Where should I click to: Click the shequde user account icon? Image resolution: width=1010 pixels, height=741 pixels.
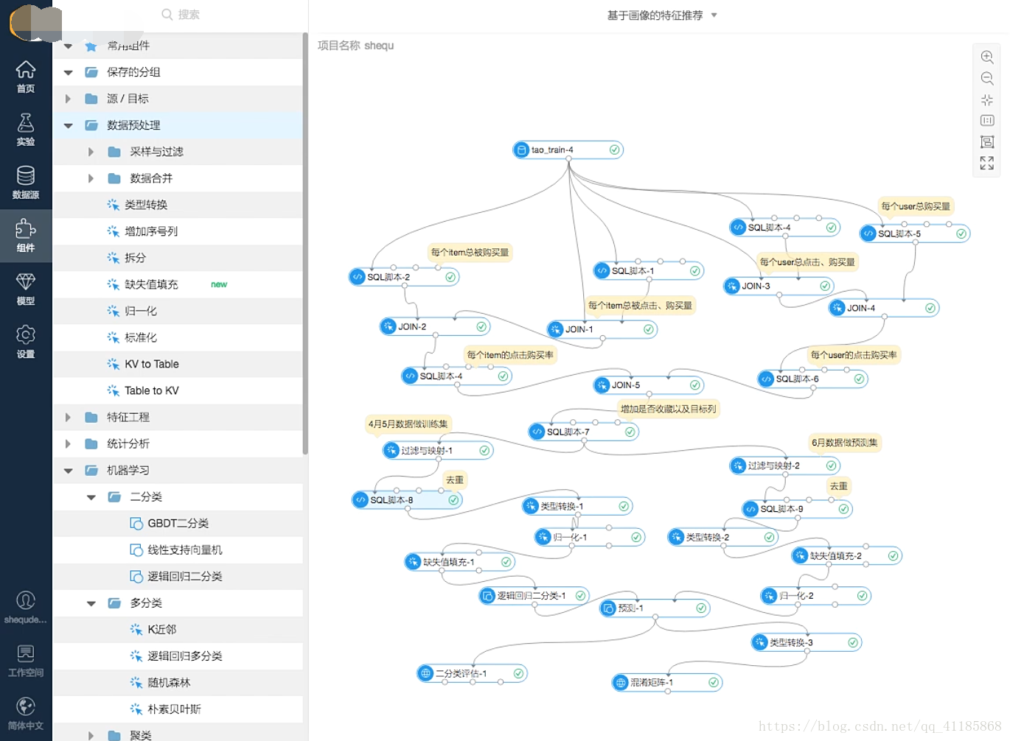26,600
